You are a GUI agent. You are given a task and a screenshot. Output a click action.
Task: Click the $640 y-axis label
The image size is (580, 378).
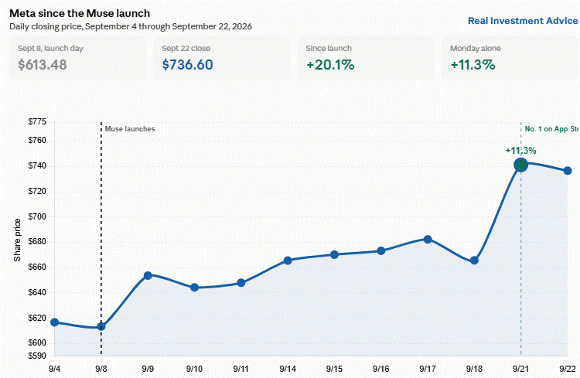[x=37, y=292]
